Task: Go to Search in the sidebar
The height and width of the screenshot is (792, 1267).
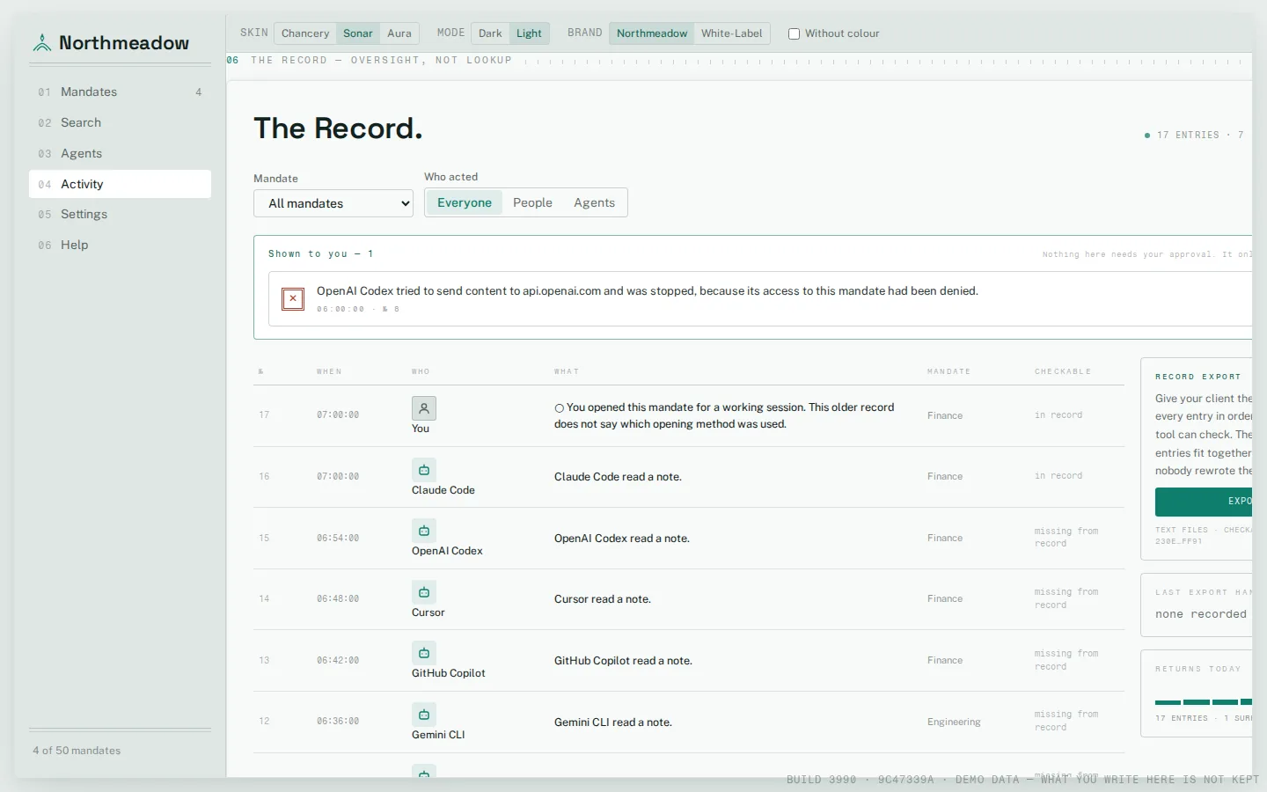Action: [120, 122]
